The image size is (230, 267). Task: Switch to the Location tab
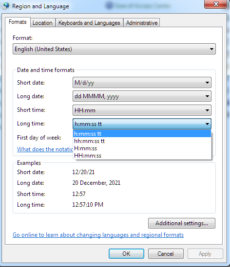pos(43,23)
